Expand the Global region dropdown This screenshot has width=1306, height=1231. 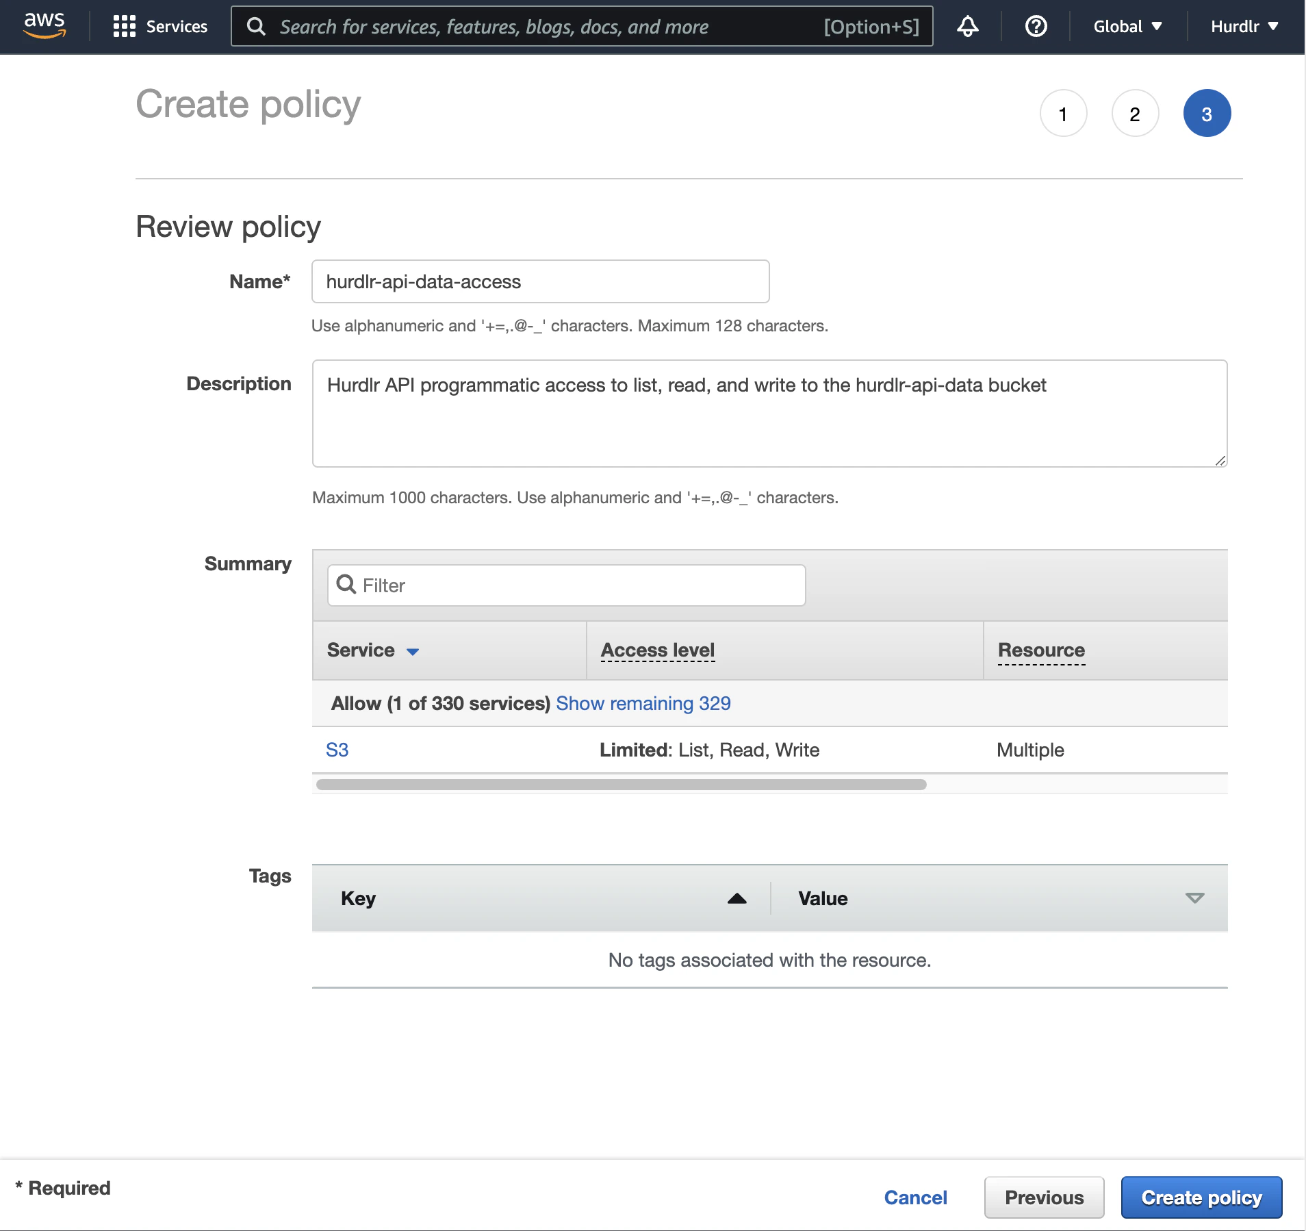tap(1127, 27)
